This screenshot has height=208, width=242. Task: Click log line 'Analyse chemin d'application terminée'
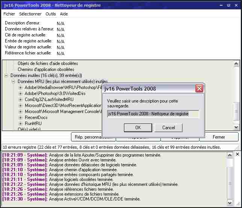pos(83,170)
